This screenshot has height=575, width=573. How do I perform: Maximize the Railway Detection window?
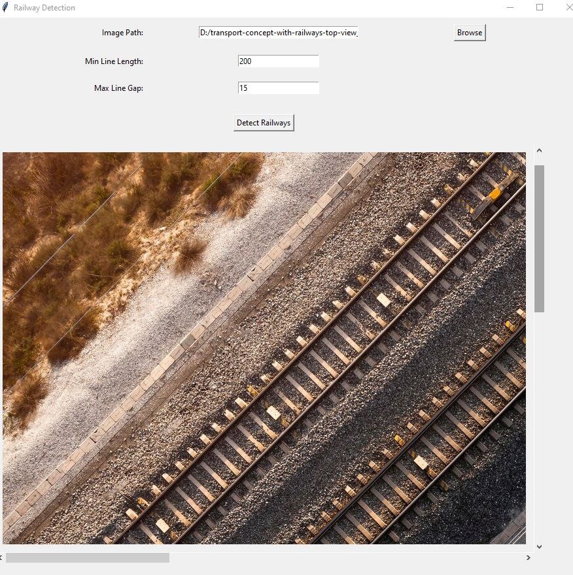click(540, 8)
